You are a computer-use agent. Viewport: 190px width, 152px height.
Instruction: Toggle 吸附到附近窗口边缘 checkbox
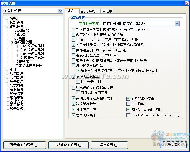(128, 110)
